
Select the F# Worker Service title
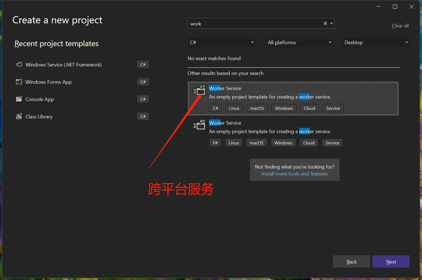click(225, 123)
